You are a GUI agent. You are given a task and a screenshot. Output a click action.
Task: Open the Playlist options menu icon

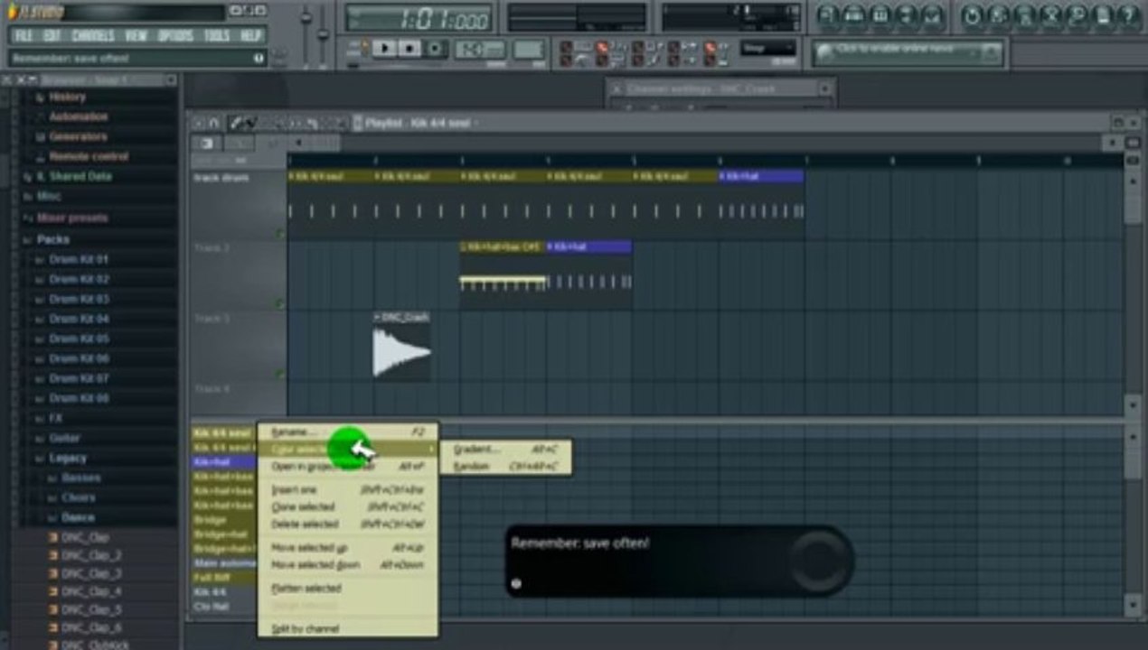point(199,123)
